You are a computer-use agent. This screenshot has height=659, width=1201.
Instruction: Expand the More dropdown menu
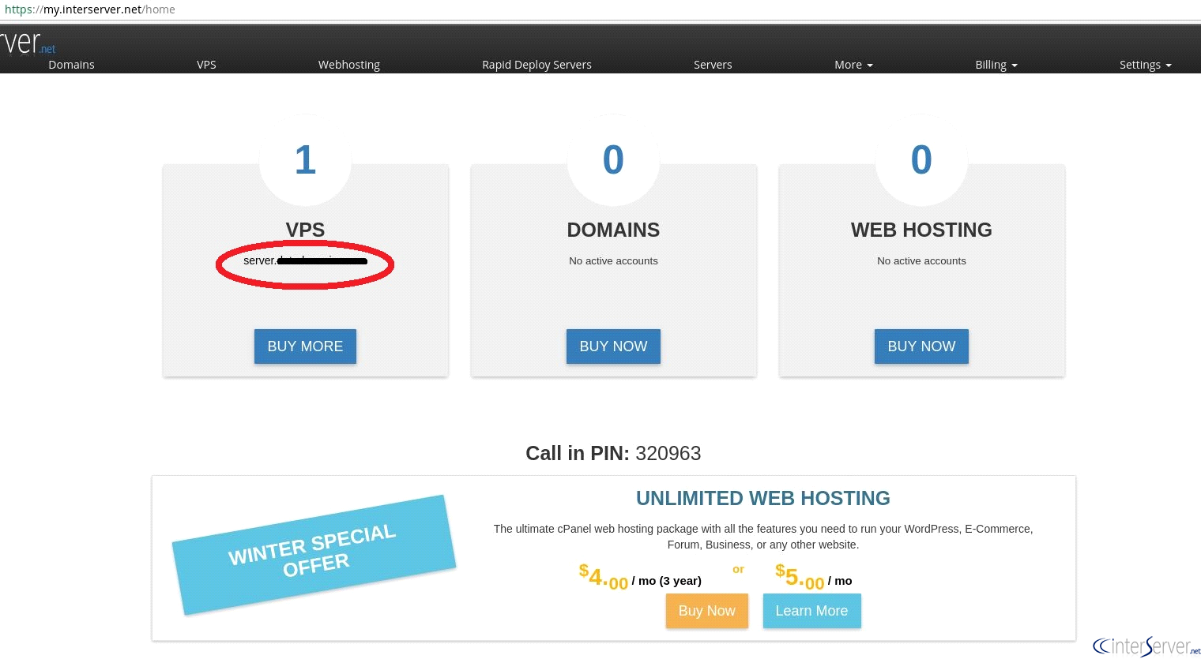[x=853, y=65]
